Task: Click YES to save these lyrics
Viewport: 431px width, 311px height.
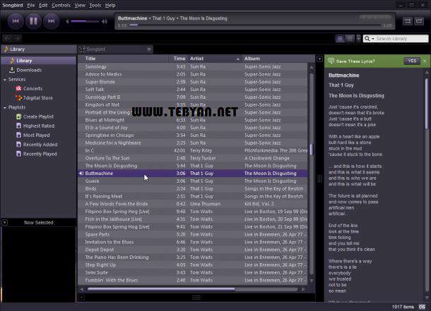Action: pyautogui.click(x=411, y=61)
